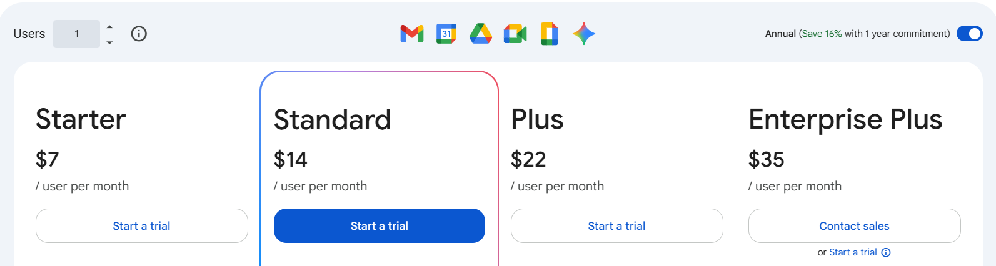Start a trial for Standard plan

[380, 226]
